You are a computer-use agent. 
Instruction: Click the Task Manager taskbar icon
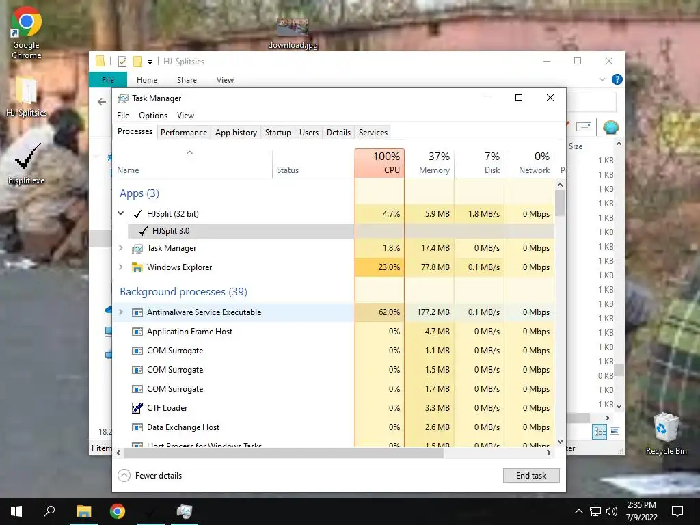tap(185, 511)
